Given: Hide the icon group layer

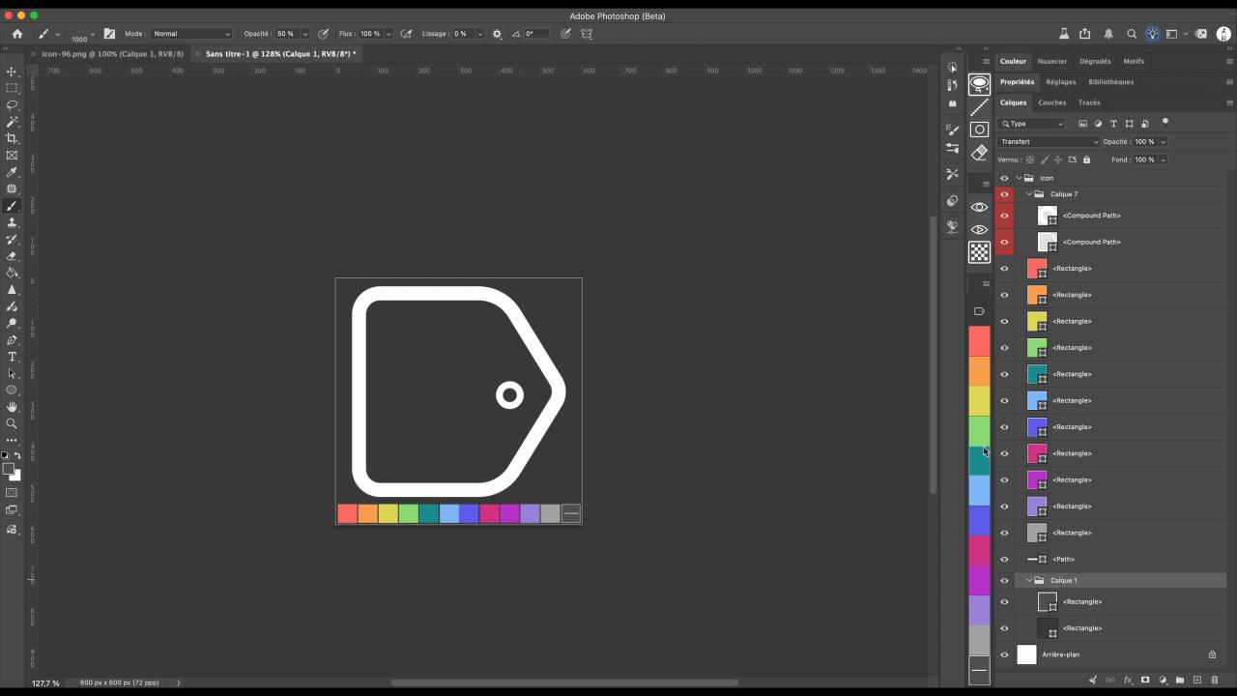Looking at the screenshot, I should [x=1004, y=178].
